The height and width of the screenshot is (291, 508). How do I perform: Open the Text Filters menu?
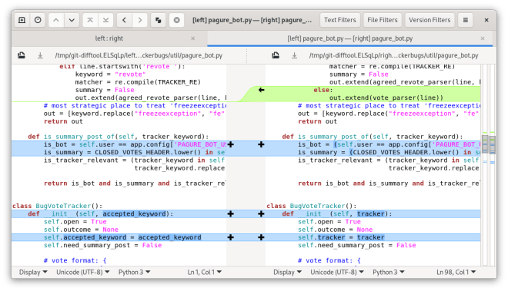(x=340, y=20)
